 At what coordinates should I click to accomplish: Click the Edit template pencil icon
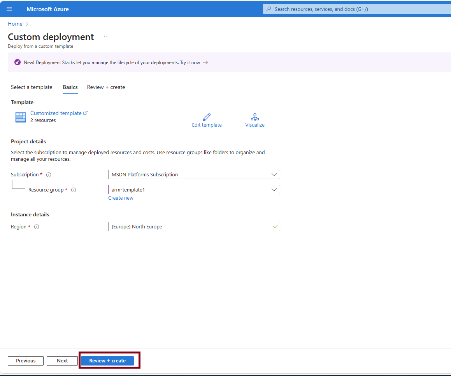coord(207,117)
